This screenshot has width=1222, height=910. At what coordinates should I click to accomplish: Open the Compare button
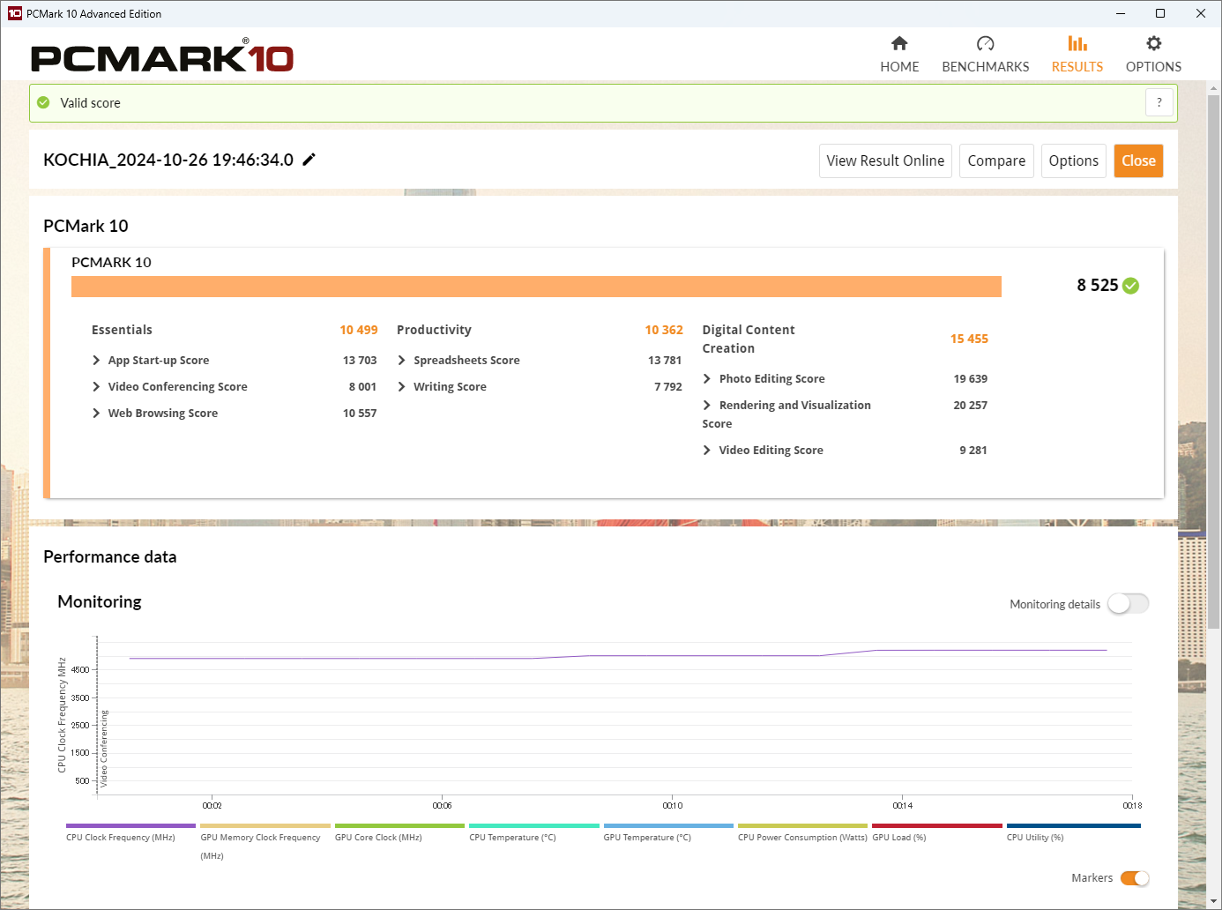pyautogui.click(x=996, y=160)
